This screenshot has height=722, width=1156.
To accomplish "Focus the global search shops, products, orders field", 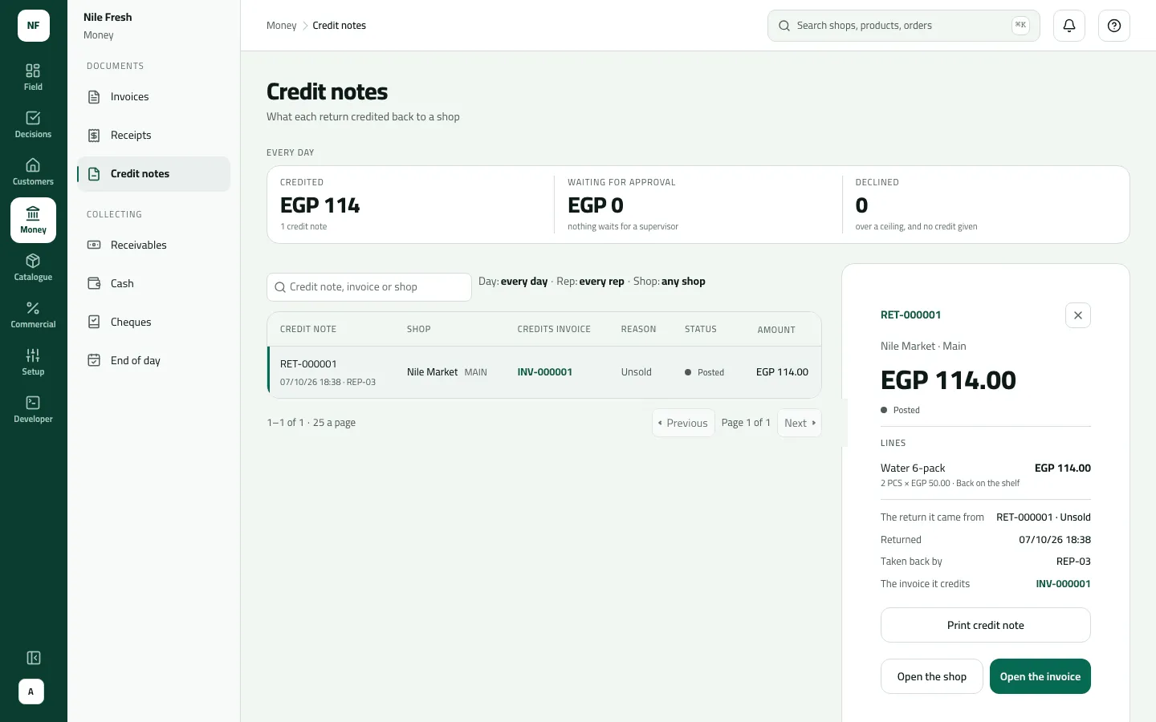I will coord(904,26).
